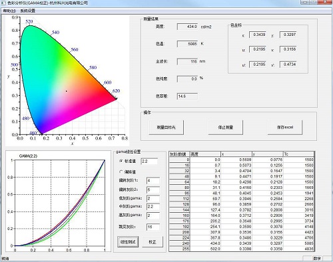Open the 帮助(H) help menu
This screenshot has width=333, height=262.
[x=9, y=11]
